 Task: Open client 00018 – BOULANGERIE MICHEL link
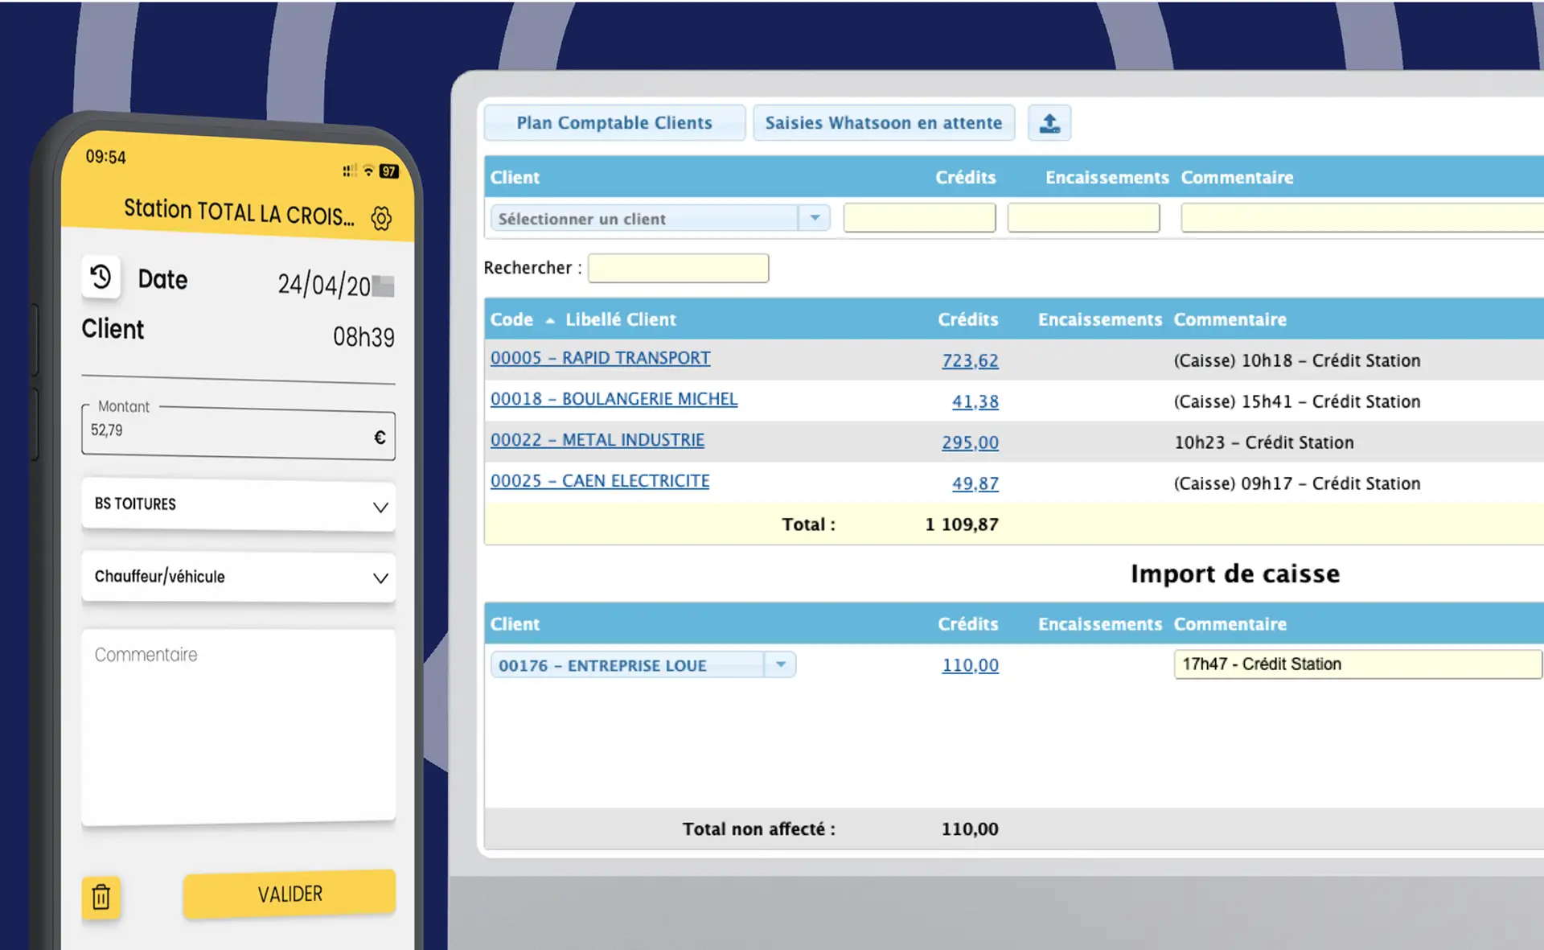[x=614, y=399]
